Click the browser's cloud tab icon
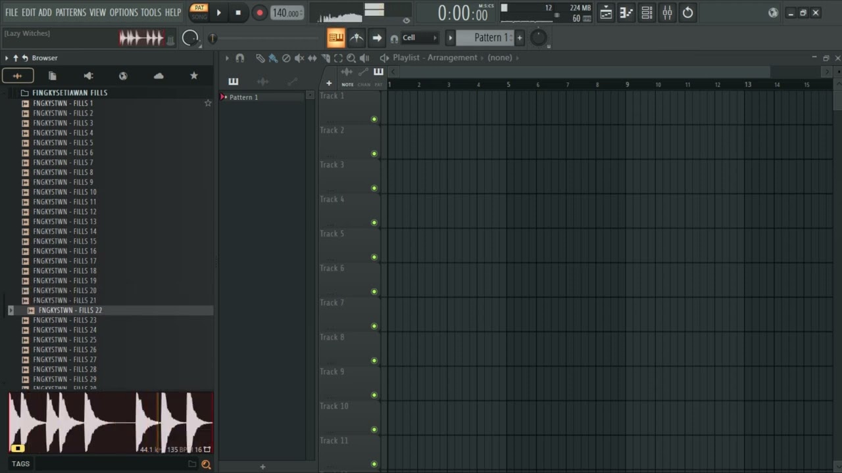 159,76
